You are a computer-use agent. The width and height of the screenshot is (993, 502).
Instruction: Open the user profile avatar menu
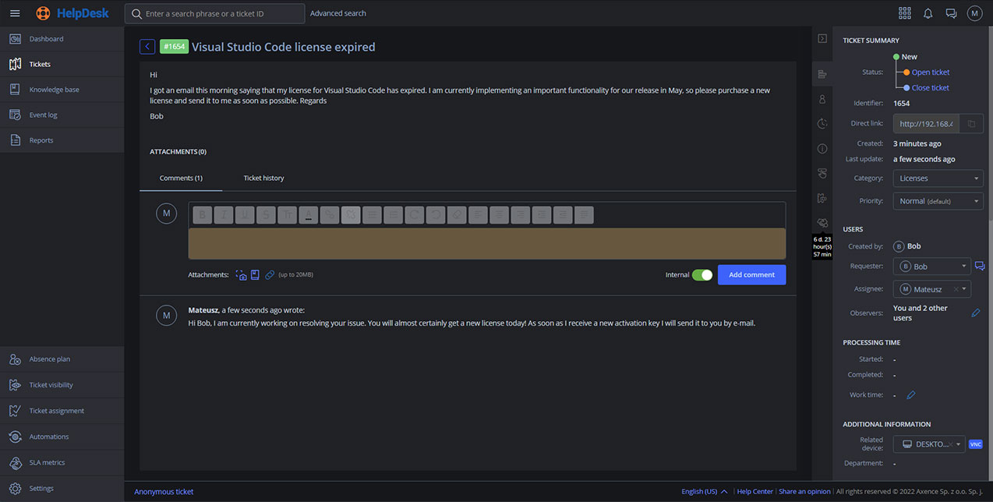[x=974, y=13]
